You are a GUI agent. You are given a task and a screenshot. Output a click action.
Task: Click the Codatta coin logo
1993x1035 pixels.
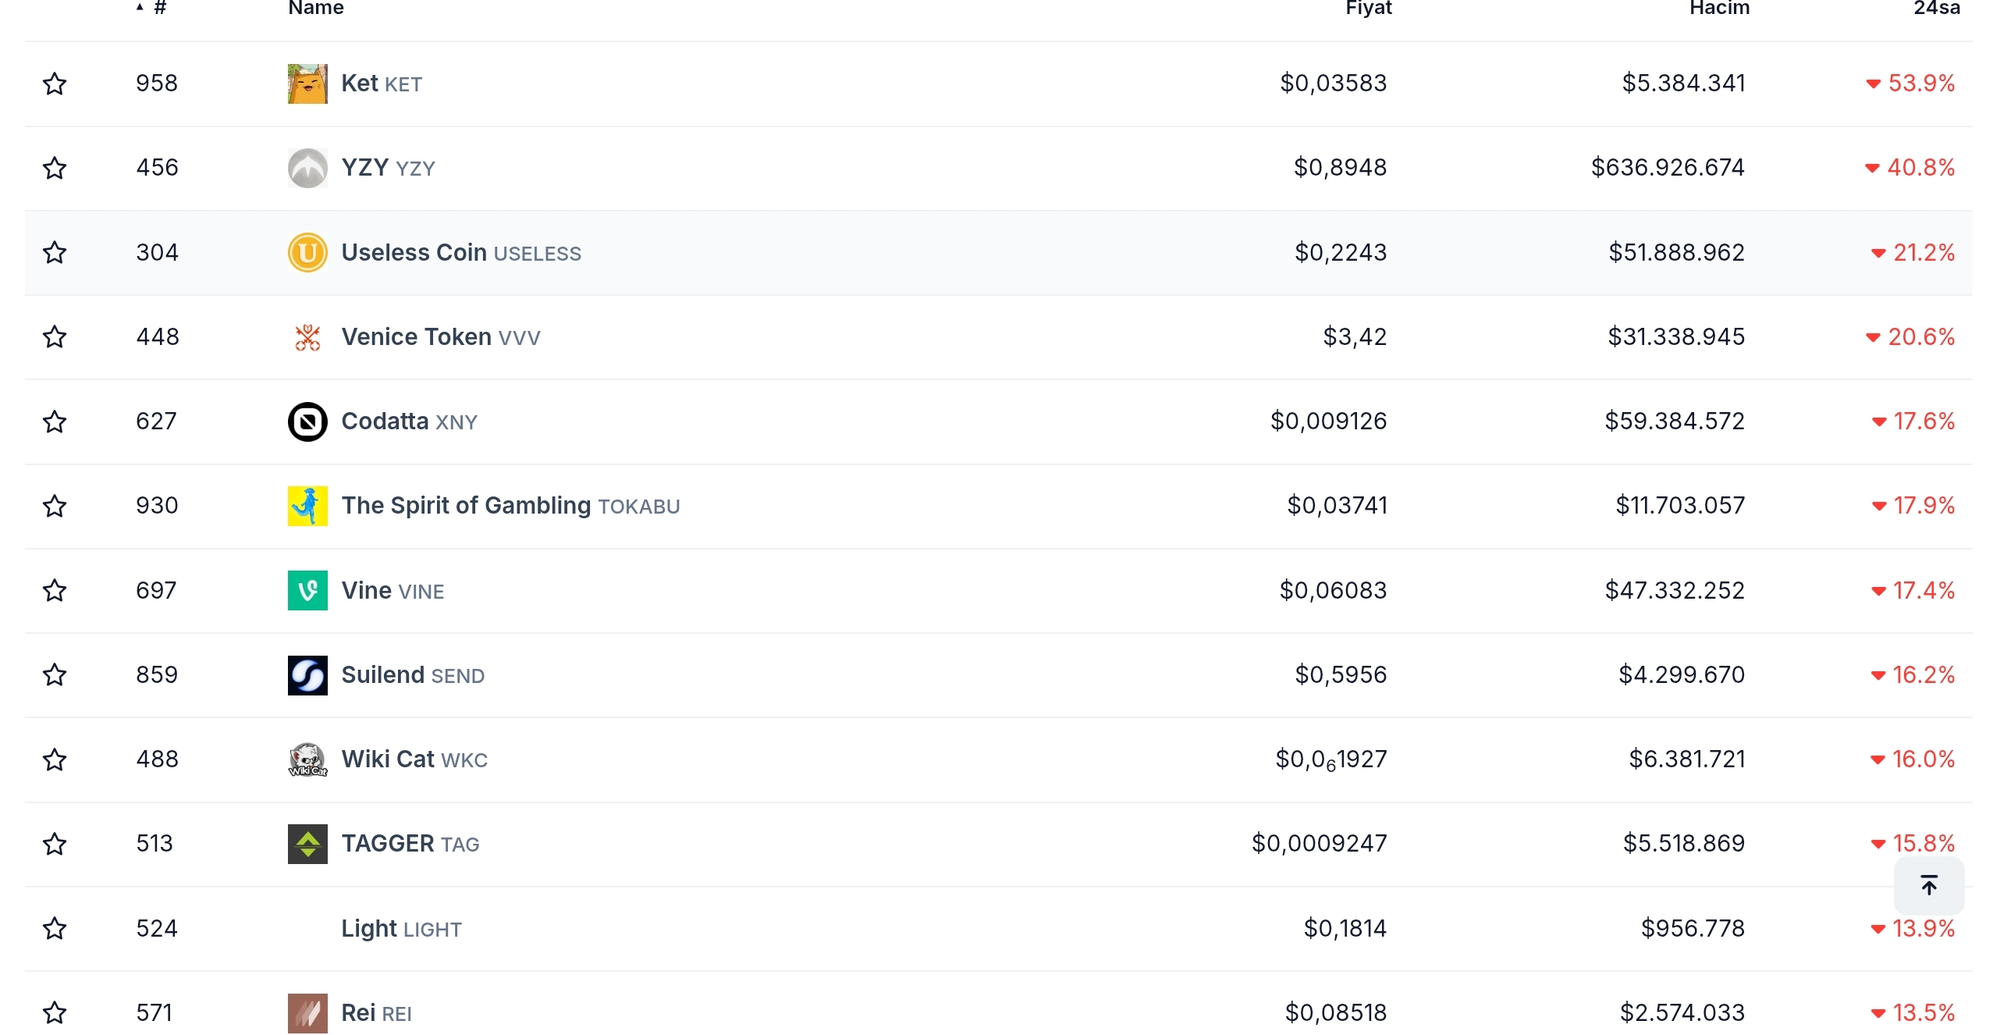307,421
